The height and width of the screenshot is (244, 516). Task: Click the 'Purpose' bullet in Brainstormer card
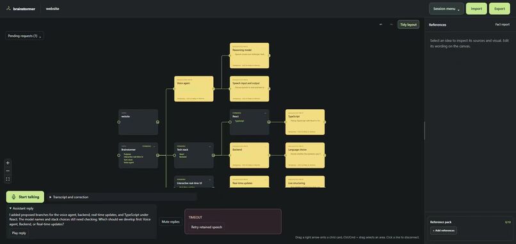(x=127, y=155)
